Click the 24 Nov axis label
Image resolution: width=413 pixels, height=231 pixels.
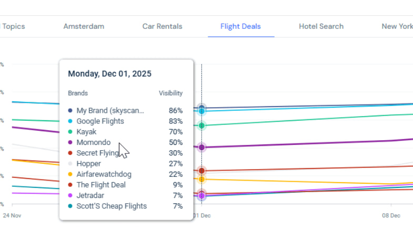pyautogui.click(x=12, y=215)
